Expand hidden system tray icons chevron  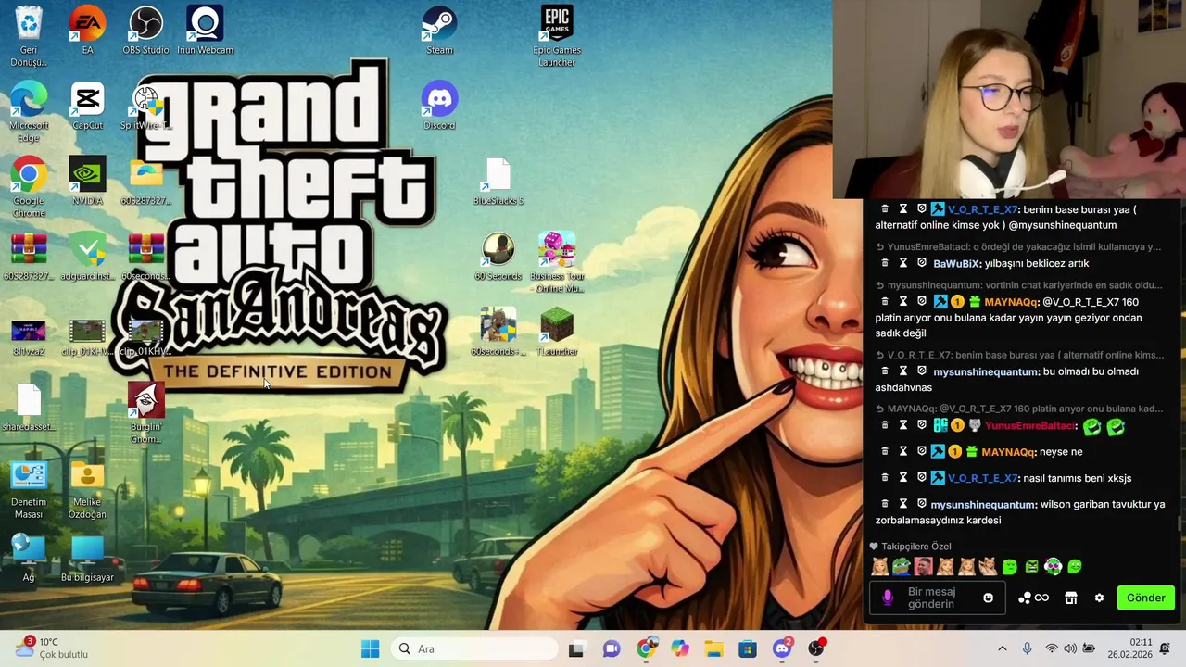click(x=1002, y=648)
